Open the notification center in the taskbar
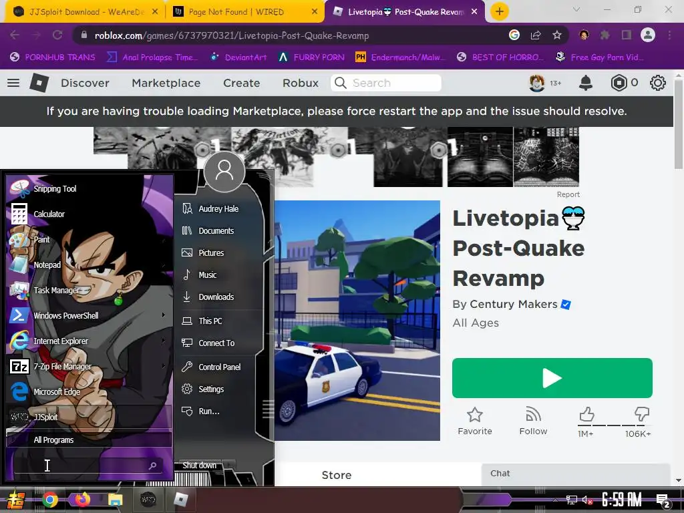The height and width of the screenshot is (513, 684). [662, 500]
